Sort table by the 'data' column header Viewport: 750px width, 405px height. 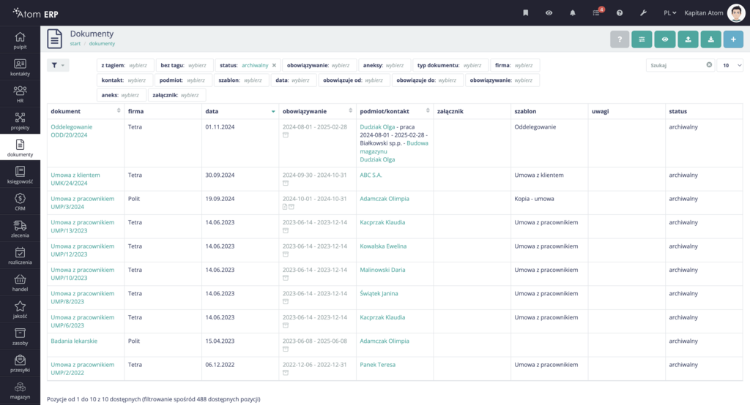240,111
